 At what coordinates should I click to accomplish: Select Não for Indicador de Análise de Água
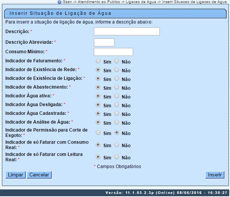point(117,122)
